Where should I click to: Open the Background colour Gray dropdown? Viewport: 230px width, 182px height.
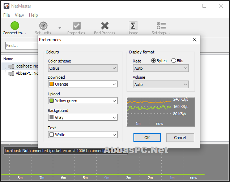[x=83, y=117]
